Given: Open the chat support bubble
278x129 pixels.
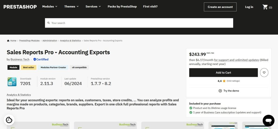Looking at the screenshot, I should click(x=268, y=121).
